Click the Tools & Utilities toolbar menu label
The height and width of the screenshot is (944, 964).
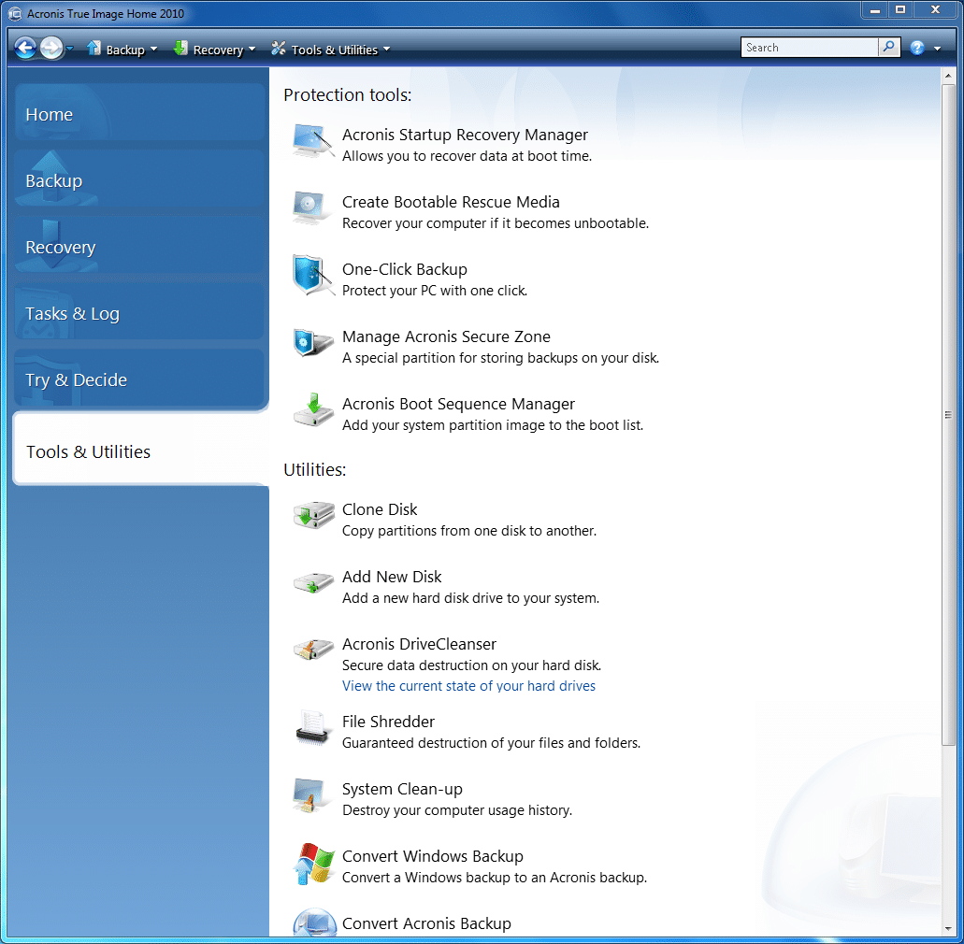point(335,50)
